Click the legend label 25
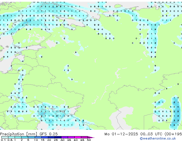The image size is (182, 141). click(56, 140)
